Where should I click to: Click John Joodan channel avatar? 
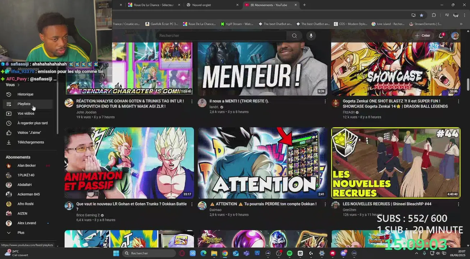click(69, 103)
